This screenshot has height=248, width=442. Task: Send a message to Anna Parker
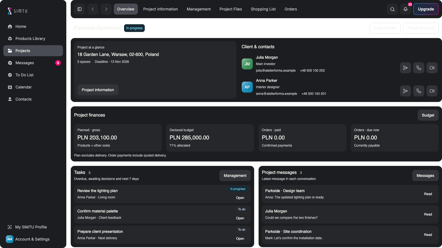(x=406, y=91)
